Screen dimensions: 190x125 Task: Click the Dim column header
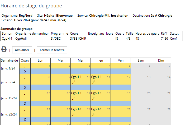pyautogui.click(x=161, y=61)
